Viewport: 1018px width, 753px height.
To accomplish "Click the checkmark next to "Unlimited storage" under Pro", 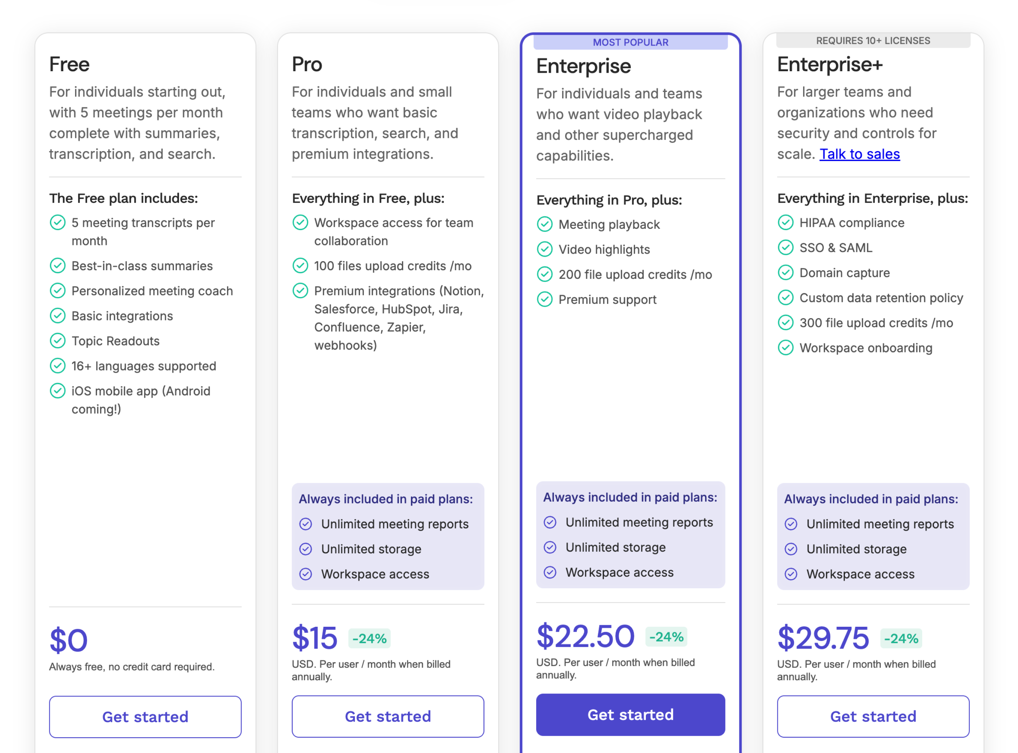I will (305, 549).
